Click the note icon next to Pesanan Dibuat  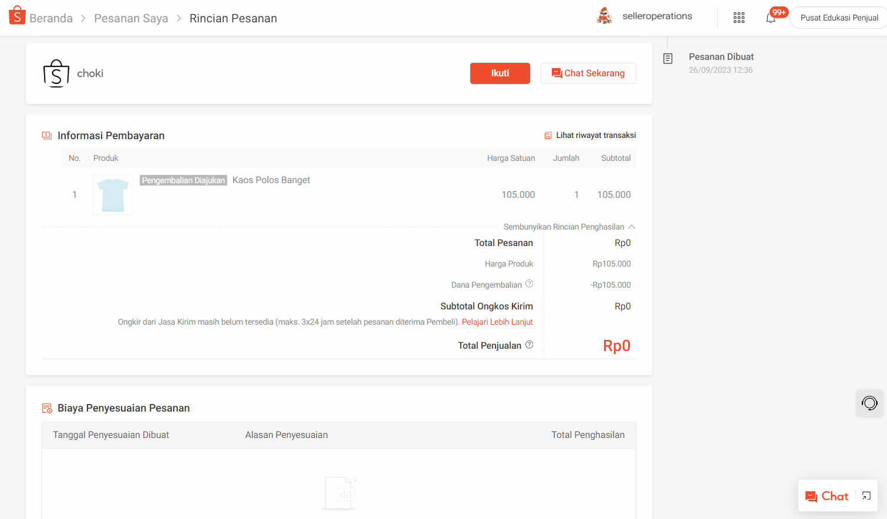point(667,58)
